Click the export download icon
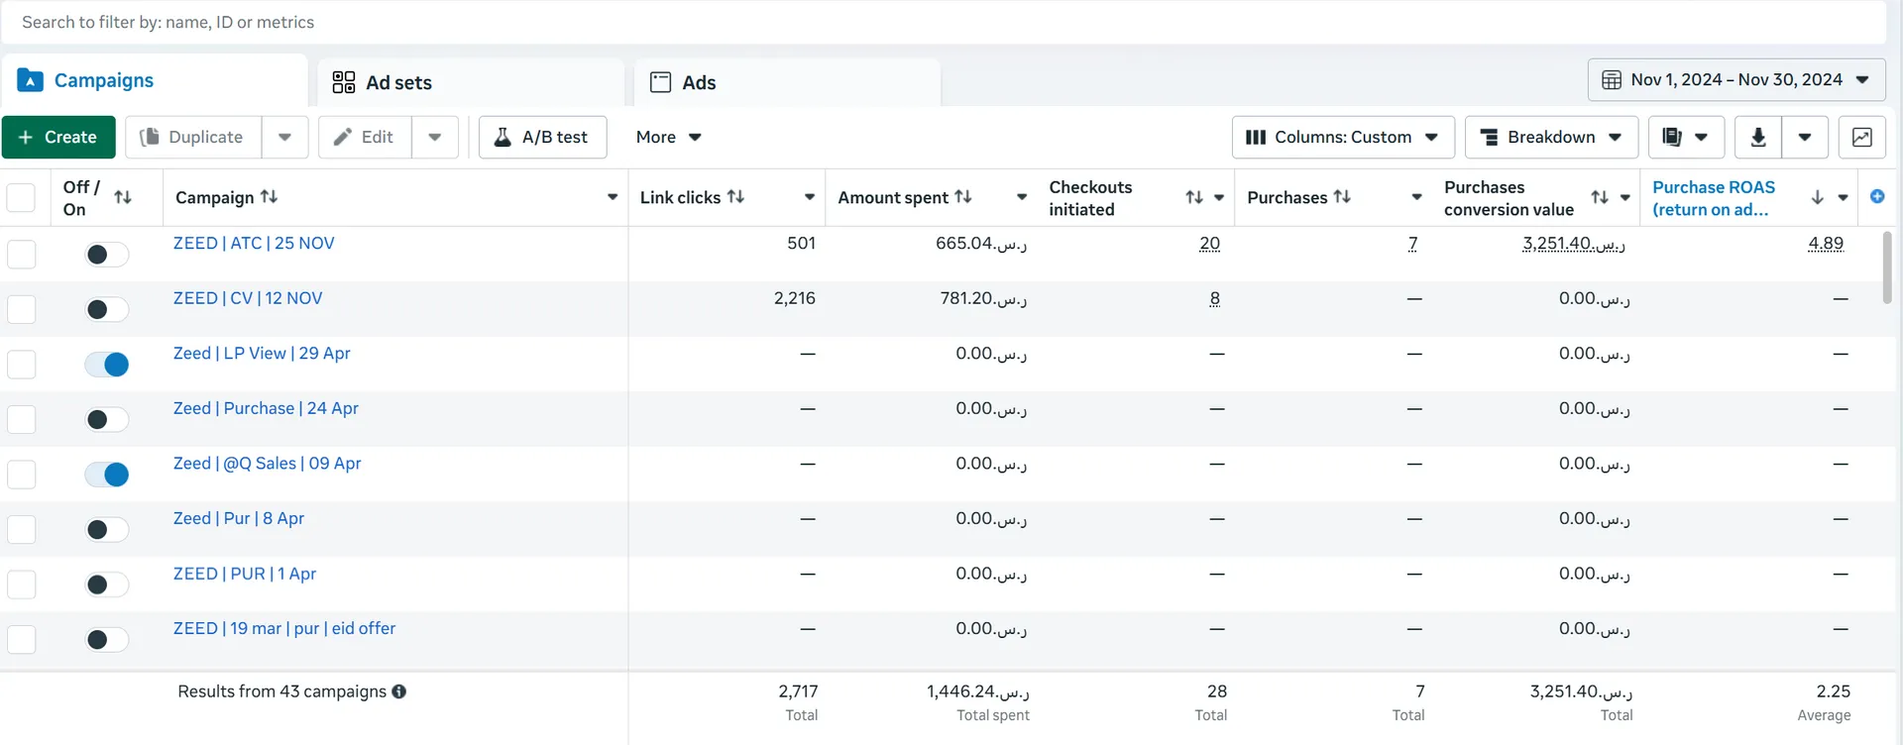 [x=1758, y=137]
